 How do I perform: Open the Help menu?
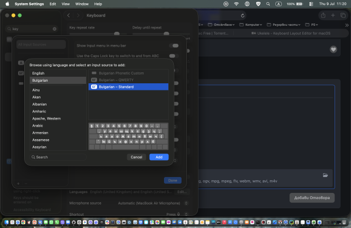98,4
